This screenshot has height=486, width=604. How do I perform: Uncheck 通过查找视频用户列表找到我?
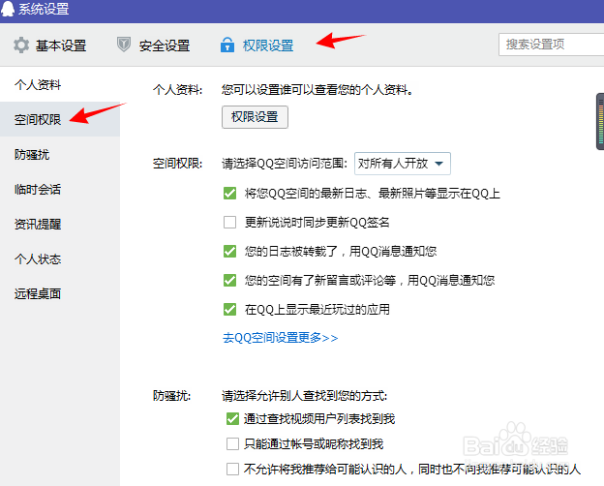[232, 418]
